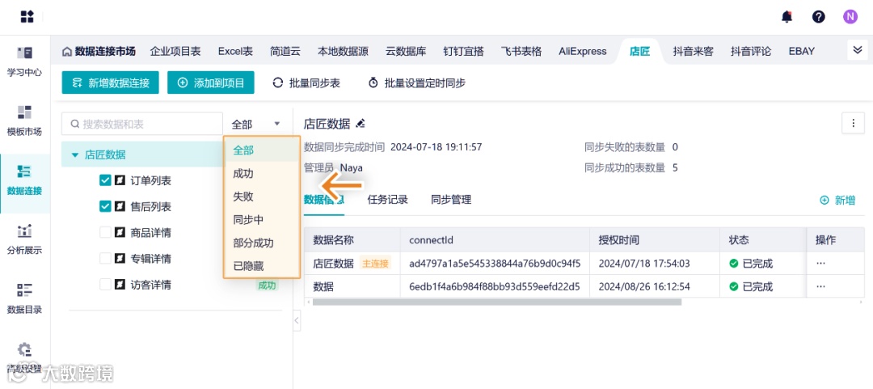Check the 商品详情 checkbox
Viewport: 873px width, 389px height.
click(105, 232)
